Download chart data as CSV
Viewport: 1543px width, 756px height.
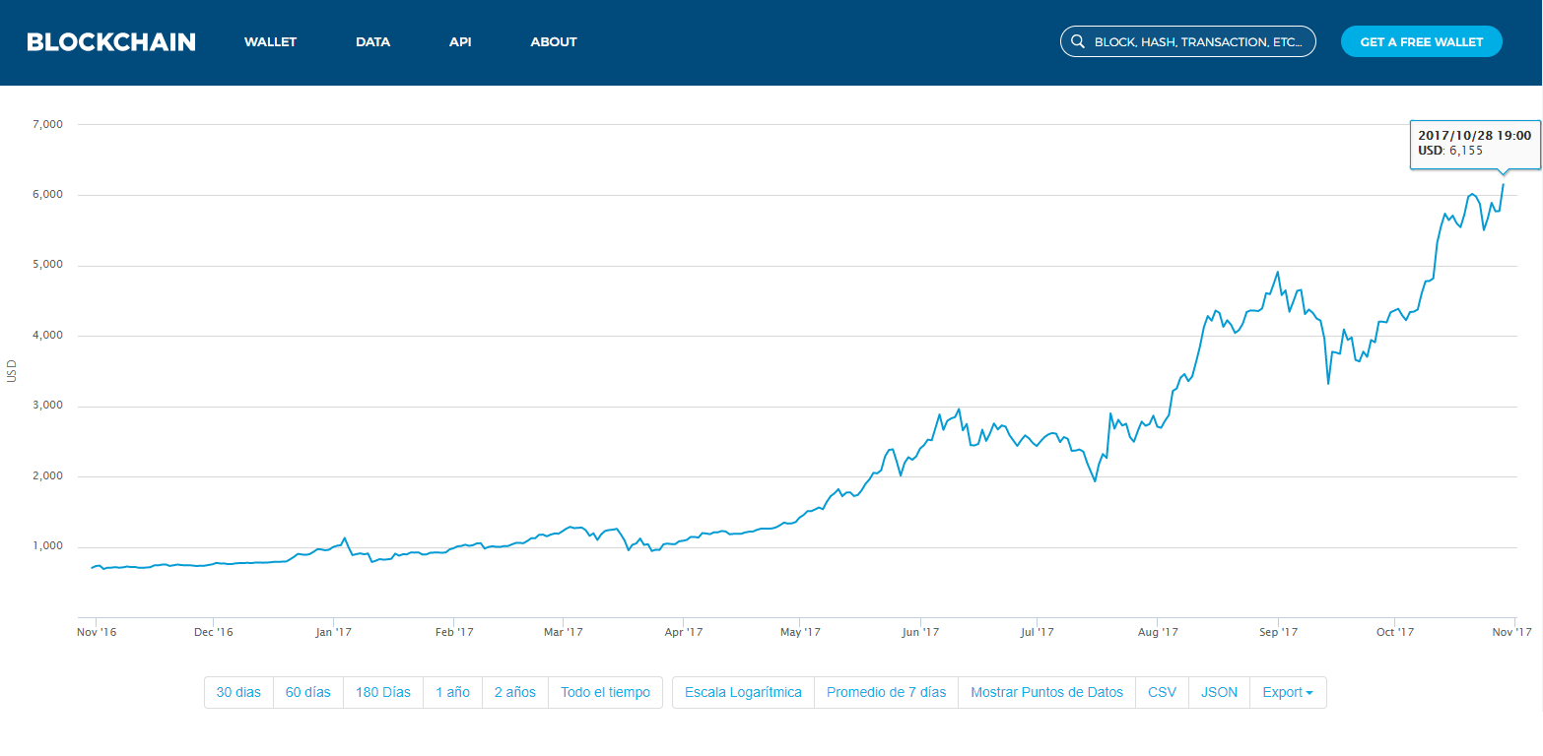point(1162,692)
